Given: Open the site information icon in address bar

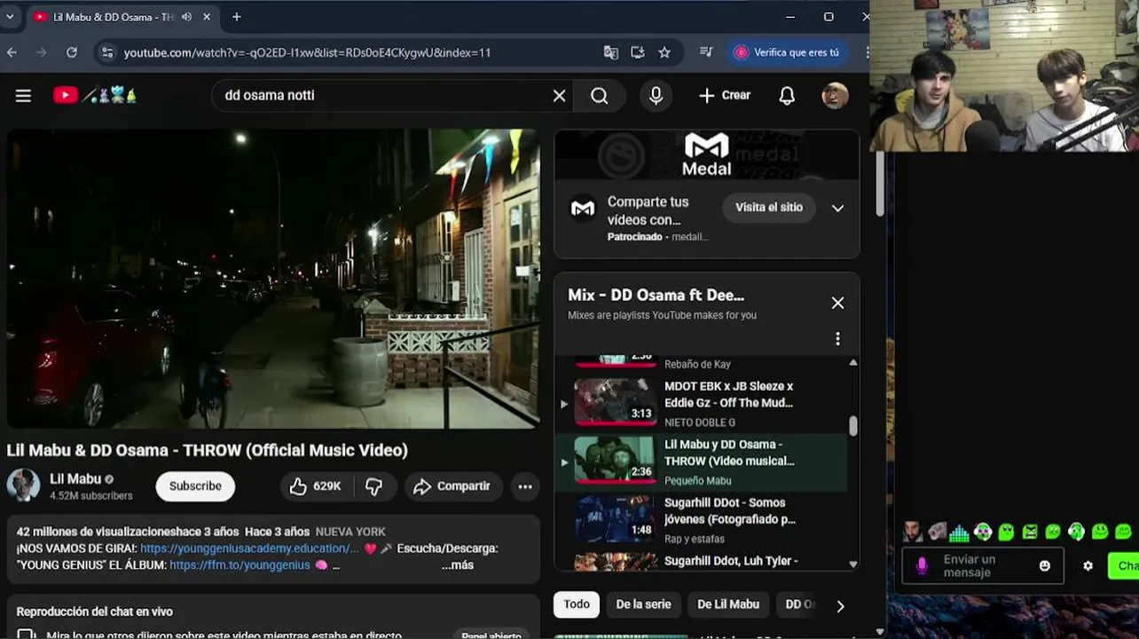Looking at the screenshot, I should point(107,52).
